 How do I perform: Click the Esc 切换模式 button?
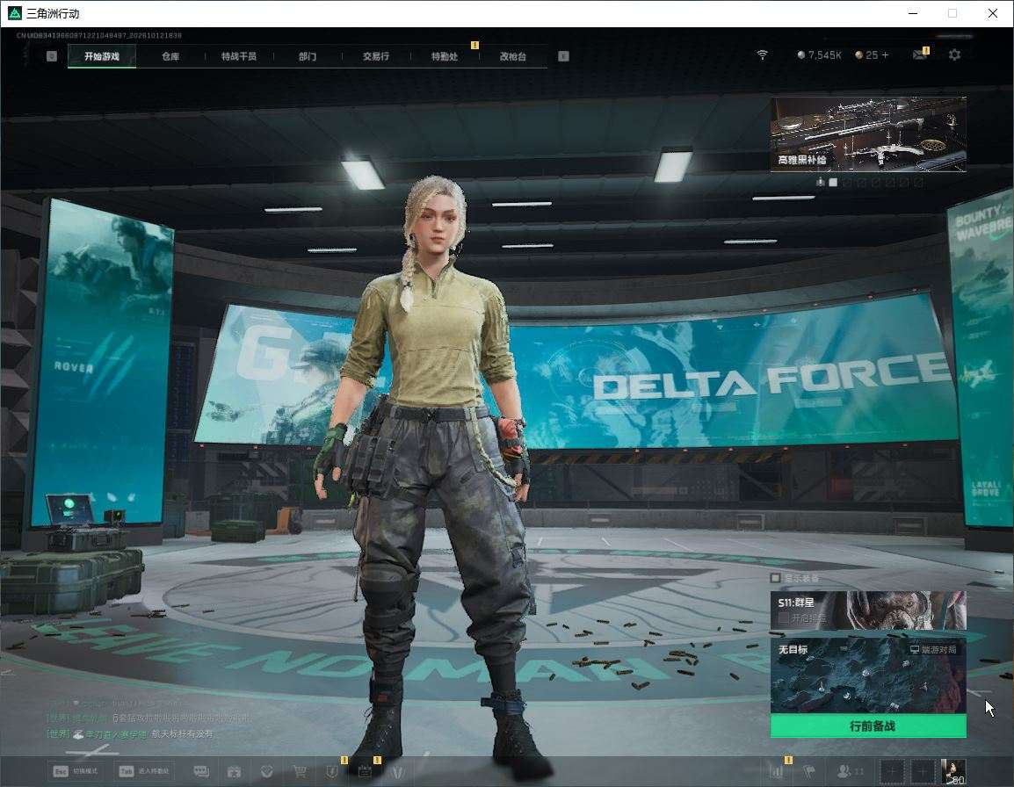[x=76, y=771]
